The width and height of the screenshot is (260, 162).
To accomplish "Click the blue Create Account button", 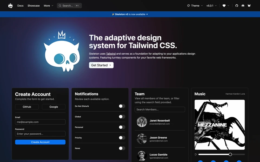I will pyautogui.click(x=40, y=142).
